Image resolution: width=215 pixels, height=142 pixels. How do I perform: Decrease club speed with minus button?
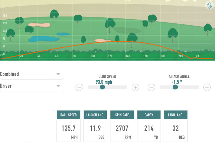pyautogui.click(x=79, y=87)
